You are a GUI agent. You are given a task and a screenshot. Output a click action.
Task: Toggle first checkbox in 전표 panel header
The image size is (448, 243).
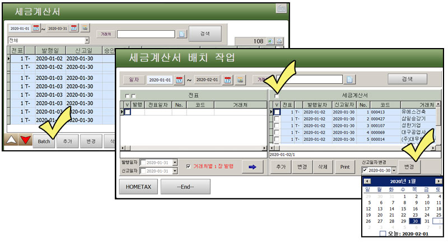tap(127, 96)
